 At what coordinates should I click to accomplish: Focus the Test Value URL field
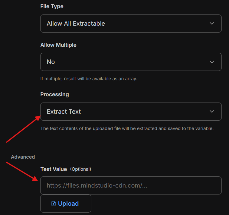(x=131, y=185)
